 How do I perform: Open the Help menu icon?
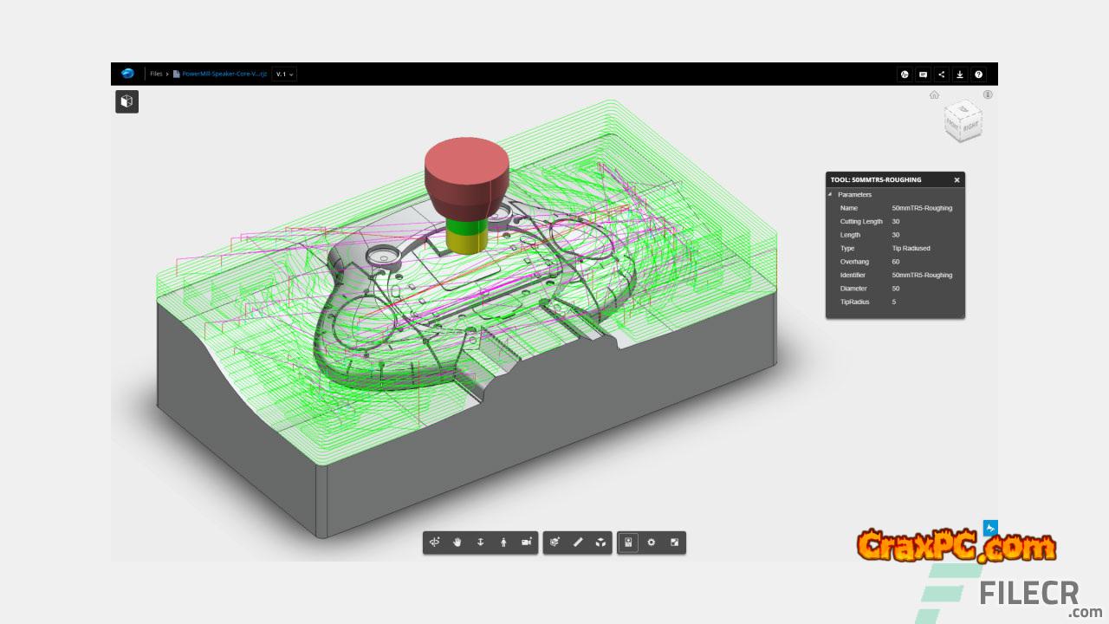pyautogui.click(x=978, y=75)
